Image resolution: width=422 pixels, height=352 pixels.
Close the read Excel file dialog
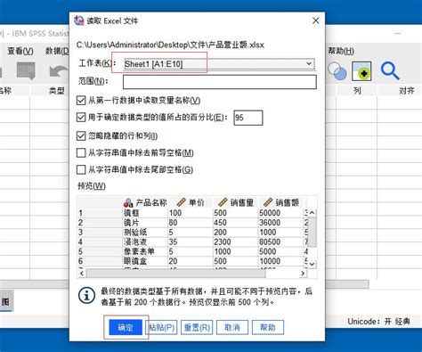click(316, 20)
